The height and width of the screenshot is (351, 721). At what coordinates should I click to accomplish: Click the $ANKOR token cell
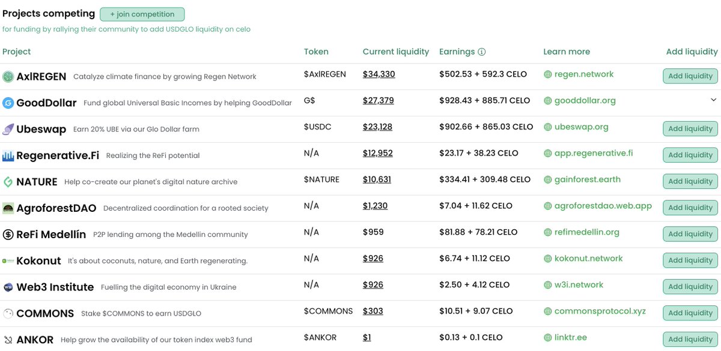click(321, 338)
